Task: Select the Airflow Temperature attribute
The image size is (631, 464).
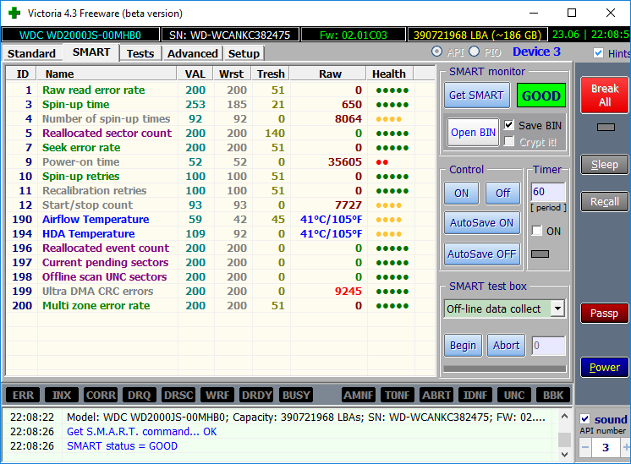Action: click(x=221, y=220)
